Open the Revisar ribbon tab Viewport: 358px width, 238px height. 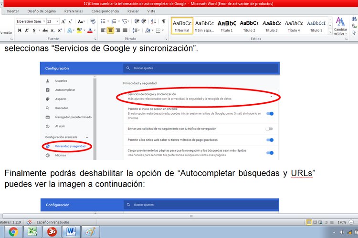click(133, 11)
